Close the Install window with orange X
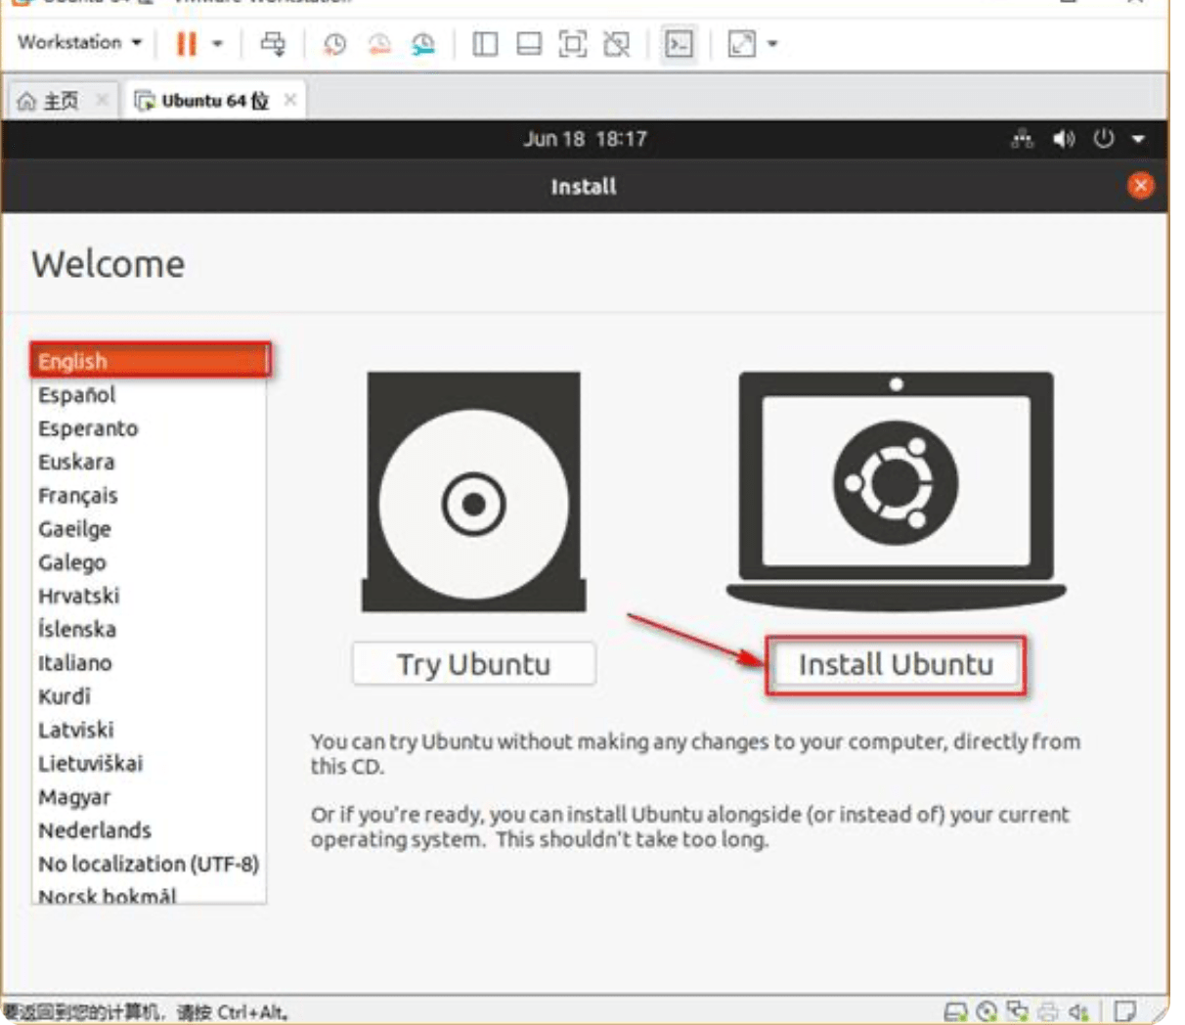Image resolution: width=1185 pixels, height=1025 pixels. (1140, 186)
